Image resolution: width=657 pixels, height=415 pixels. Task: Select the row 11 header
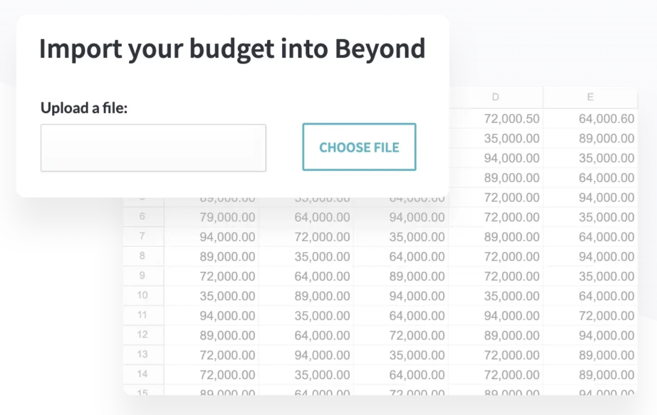pyautogui.click(x=143, y=315)
